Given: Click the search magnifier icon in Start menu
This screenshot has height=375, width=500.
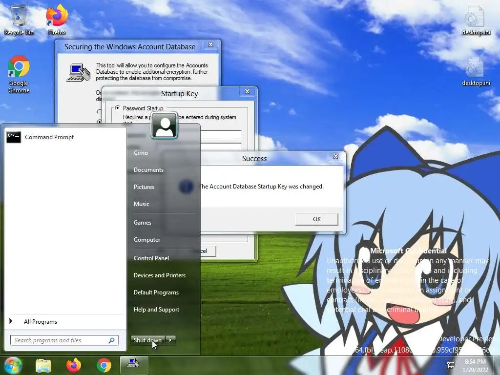Looking at the screenshot, I should click(x=112, y=340).
